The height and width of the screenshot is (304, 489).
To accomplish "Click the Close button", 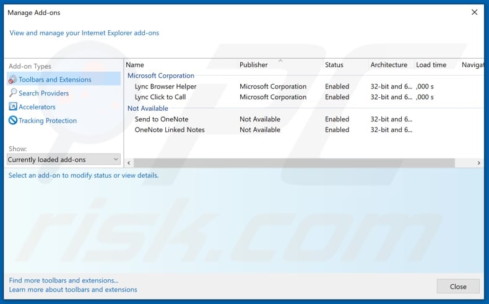I will click(458, 287).
